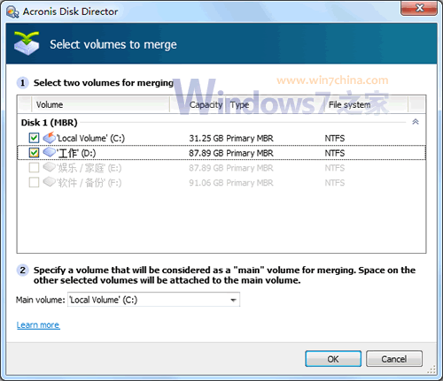Image resolution: width=443 pixels, height=381 pixels.
Task: Click the 91.06 GB capacity value
Action: 206,183
